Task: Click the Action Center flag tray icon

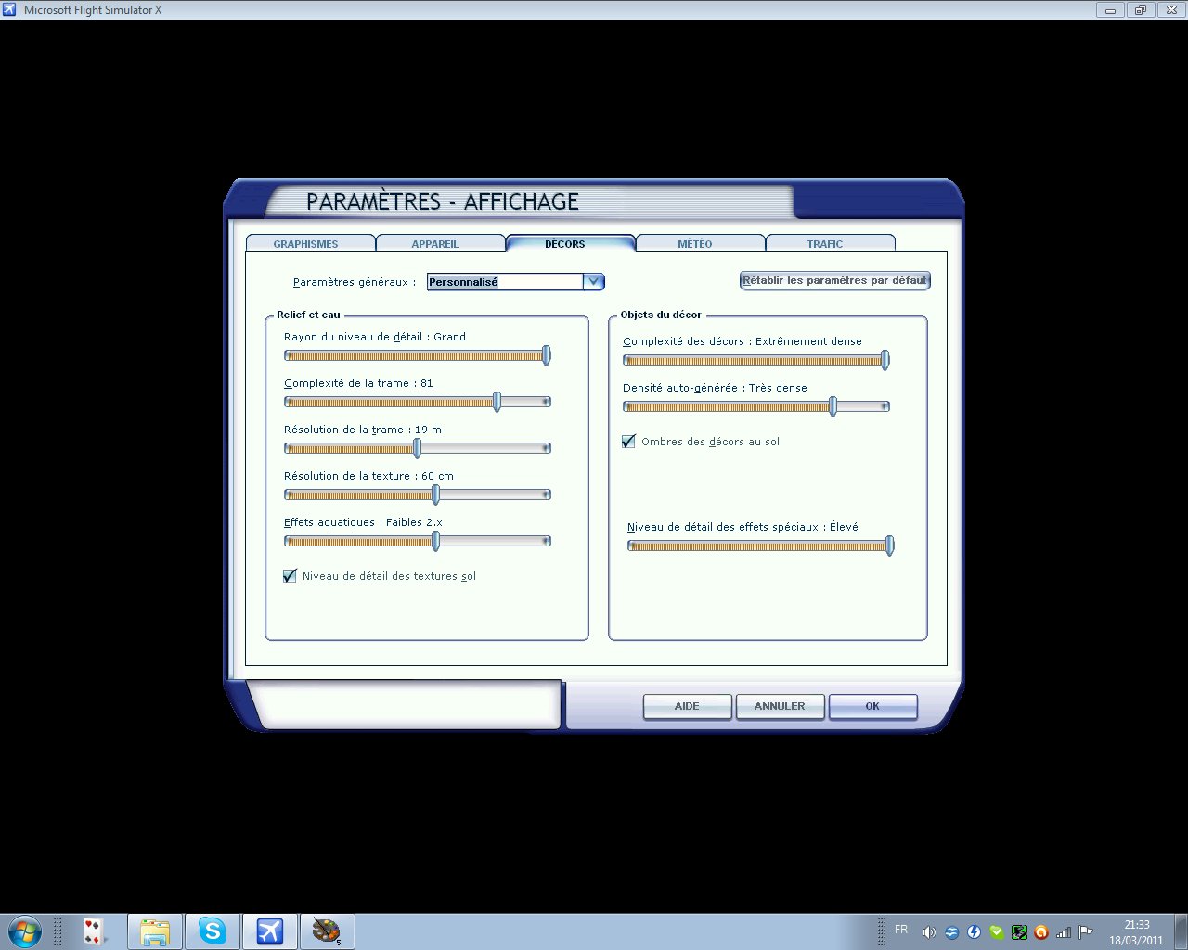Action: 1085,932
